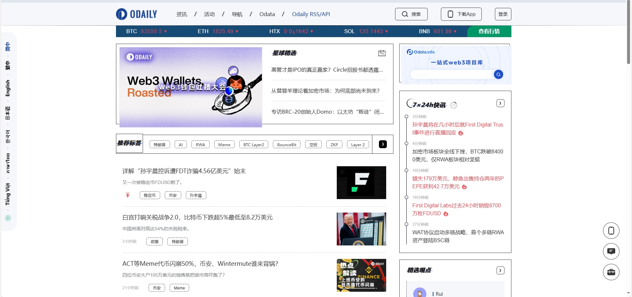Screen dimensions: 632x297
Task: Click the 登录 login button
Action: (x=503, y=14)
